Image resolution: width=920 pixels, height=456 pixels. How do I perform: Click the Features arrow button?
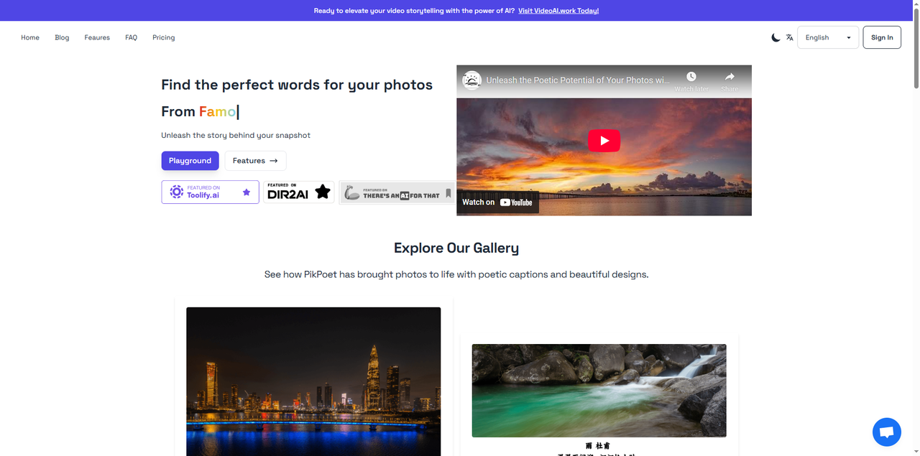tap(255, 161)
